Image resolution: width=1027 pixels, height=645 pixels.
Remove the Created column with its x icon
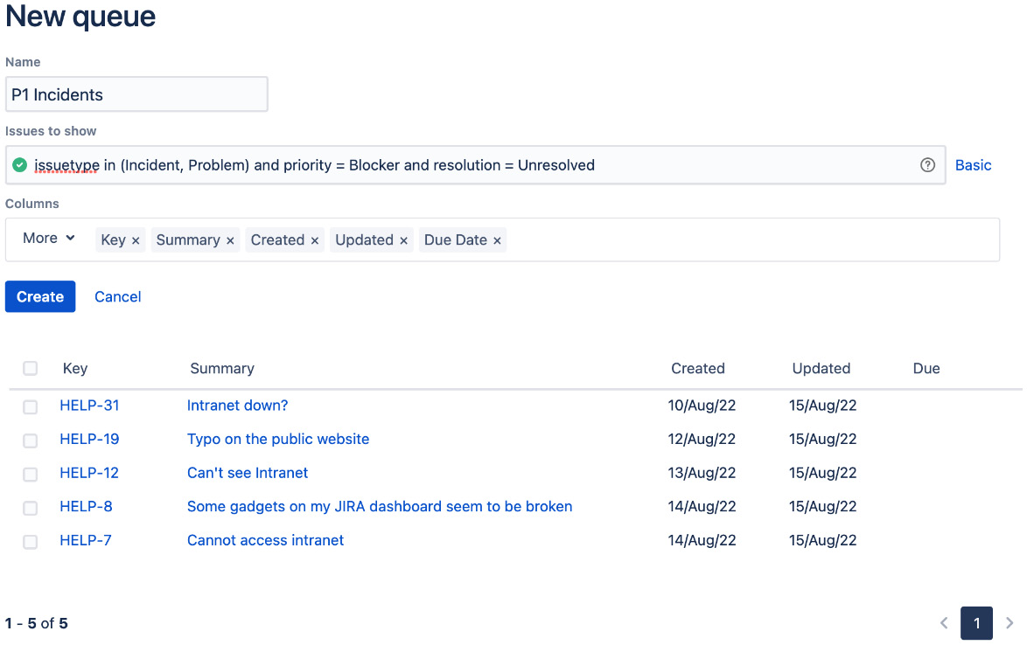[x=314, y=239]
